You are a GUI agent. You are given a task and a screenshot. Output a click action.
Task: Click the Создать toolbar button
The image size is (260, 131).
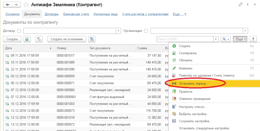[12, 39]
